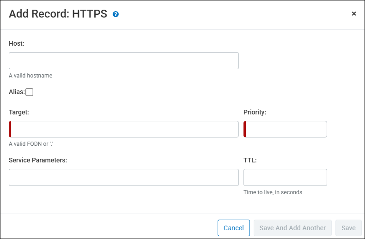Screen dimensions: 365x239
Task: Select the "Target:" label
Action: (x=19, y=112)
